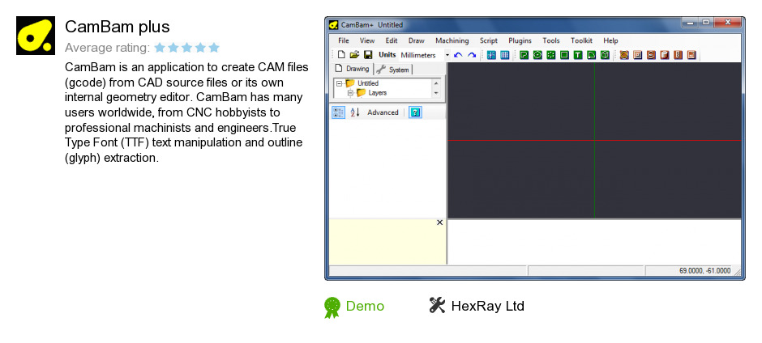Image resolution: width=762 pixels, height=343 pixels.
Task: Open the Plugins menu
Action: point(520,40)
